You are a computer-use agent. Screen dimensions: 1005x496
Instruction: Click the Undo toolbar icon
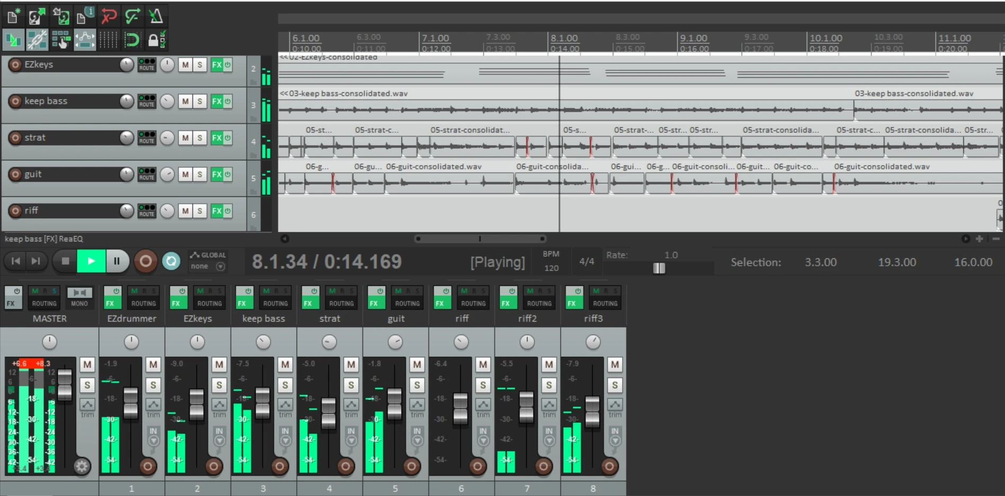click(109, 16)
